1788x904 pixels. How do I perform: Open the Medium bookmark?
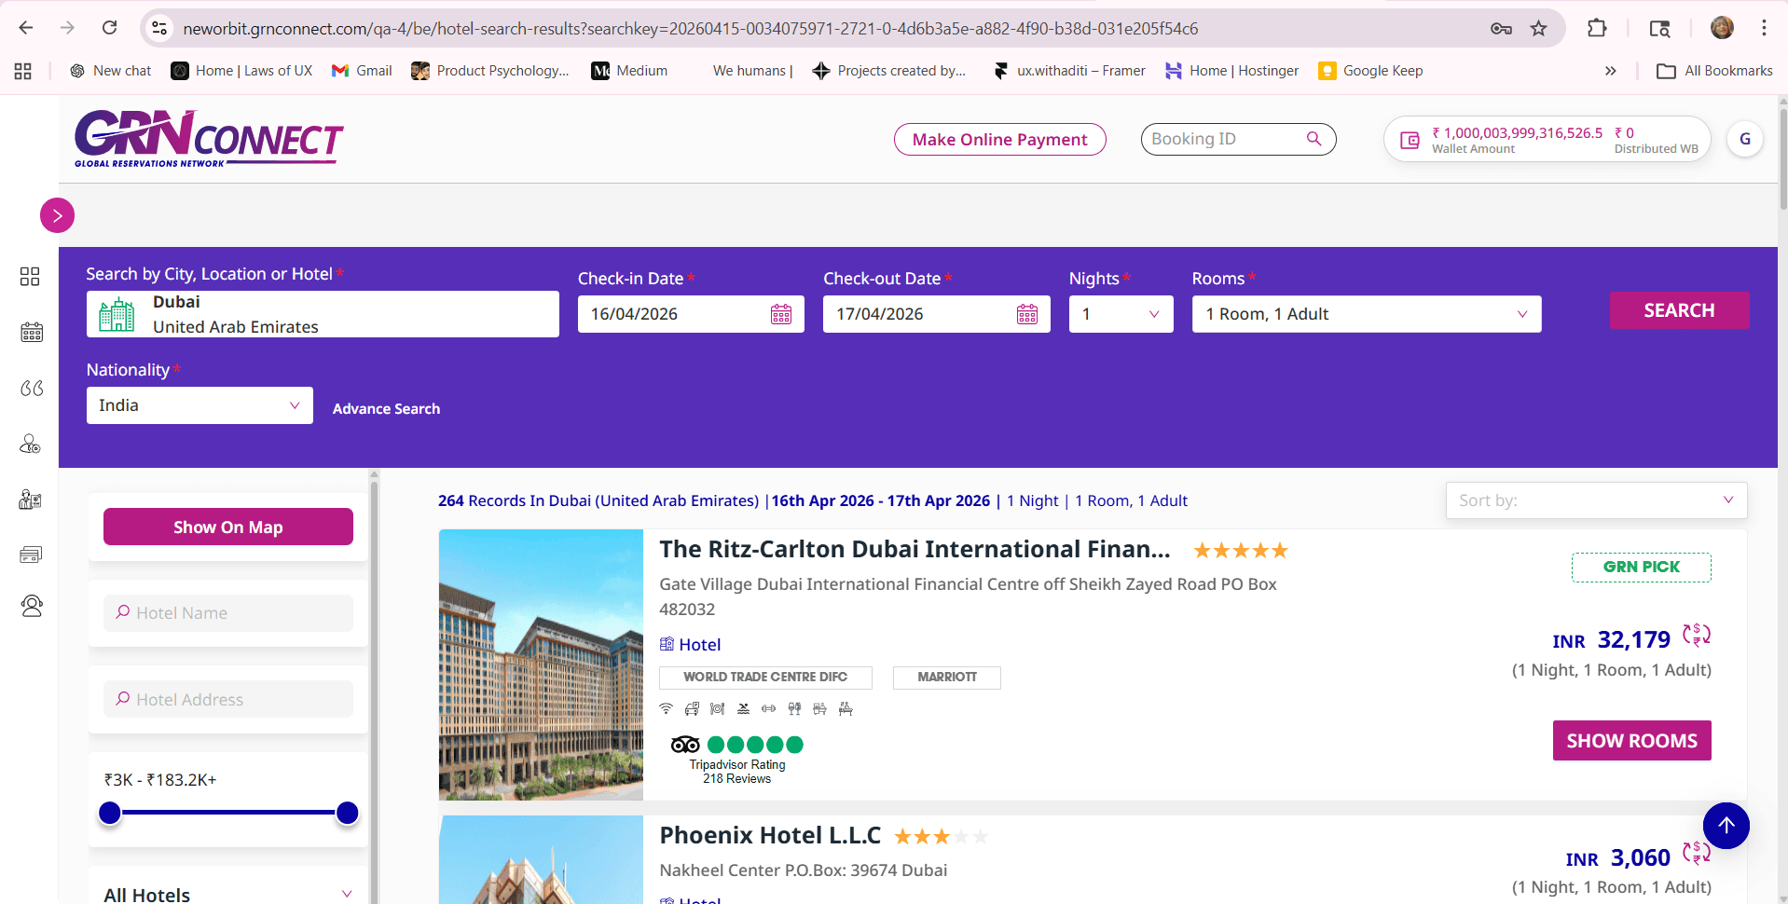coord(629,71)
